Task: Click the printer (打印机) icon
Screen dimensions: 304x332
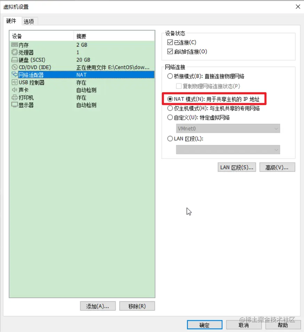Action: tap(14, 97)
